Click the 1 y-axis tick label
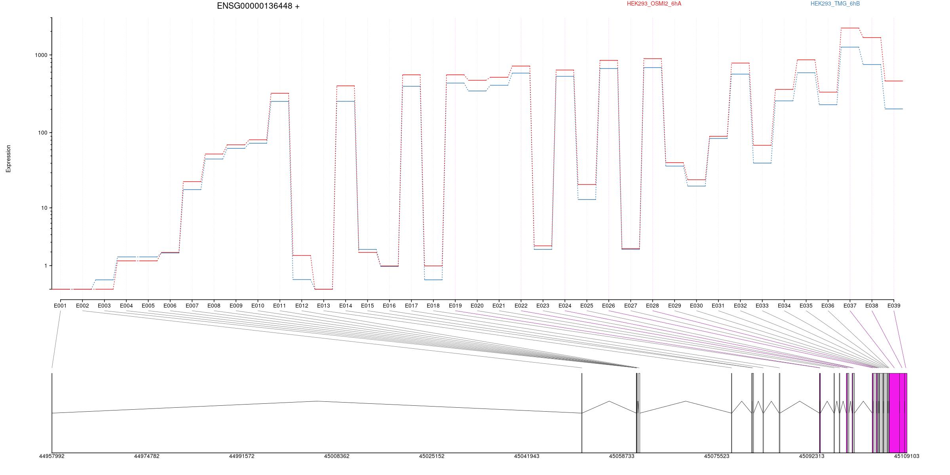Viewport: 950px width, 475px height. point(46,266)
